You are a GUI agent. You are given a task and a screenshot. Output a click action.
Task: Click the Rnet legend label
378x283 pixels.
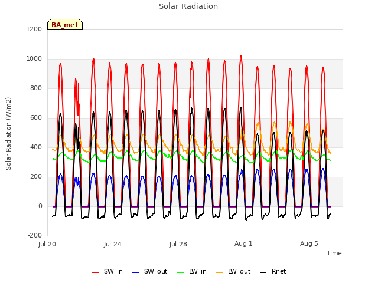click(x=279, y=271)
